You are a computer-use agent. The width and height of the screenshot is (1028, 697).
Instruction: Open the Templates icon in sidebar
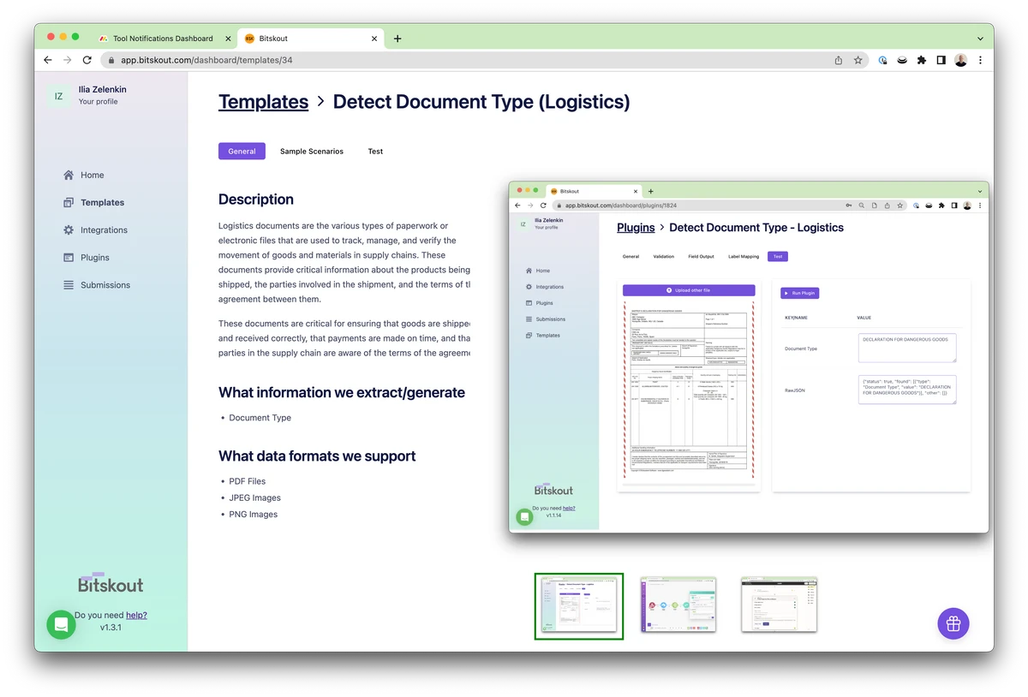[69, 202]
